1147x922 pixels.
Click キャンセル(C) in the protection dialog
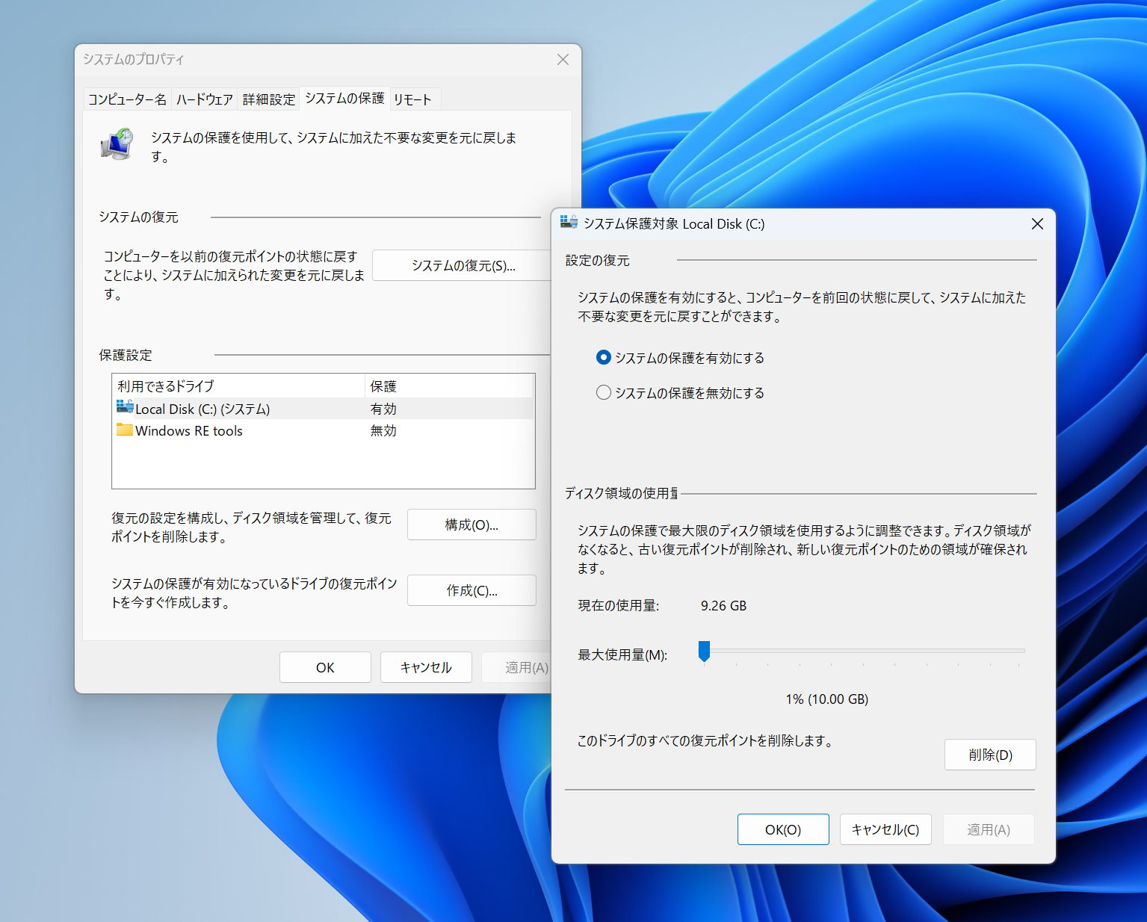(x=885, y=829)
